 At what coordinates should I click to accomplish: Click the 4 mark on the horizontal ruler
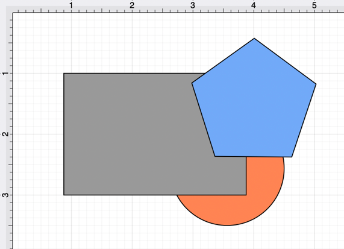pos(254,5)
